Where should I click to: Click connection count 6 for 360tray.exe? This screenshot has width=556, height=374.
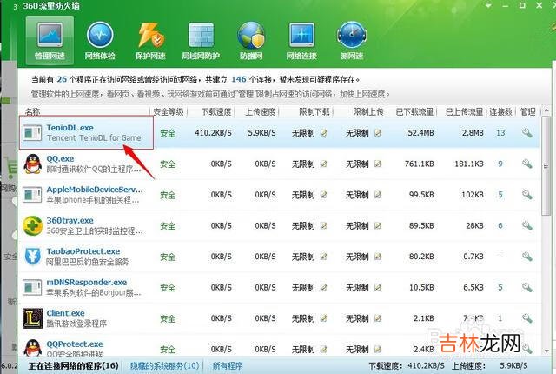pyautogui.click(x=500, y=225)
